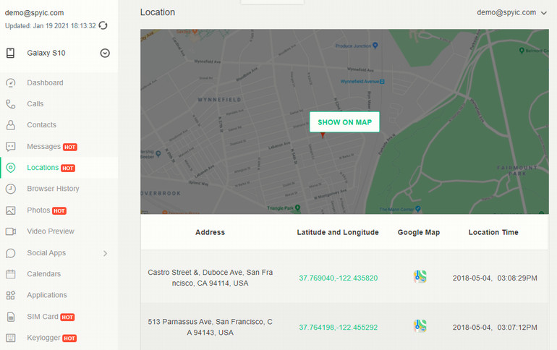Open the Keylogger section
The width and height of the screenshot is (557, 350).
point(43,338)
